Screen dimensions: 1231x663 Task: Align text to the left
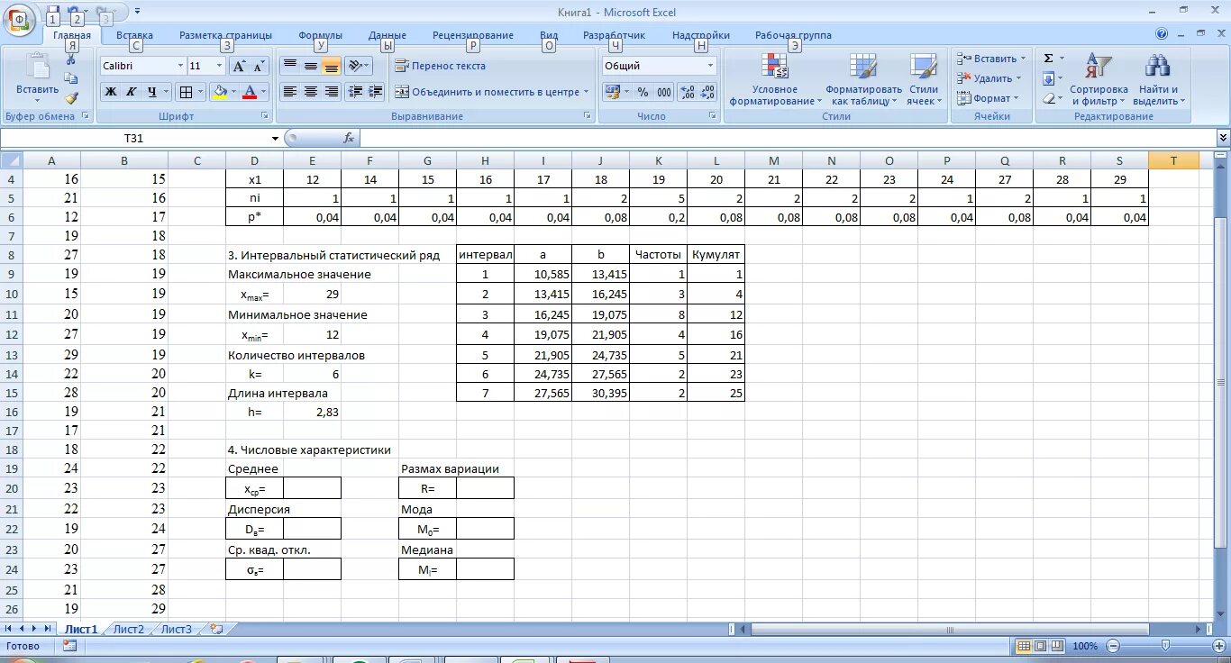click(290, 92)
